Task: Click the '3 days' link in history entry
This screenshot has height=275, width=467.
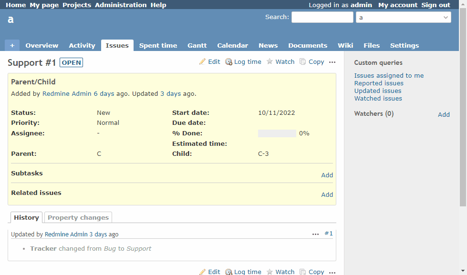Action: [98, 234]
